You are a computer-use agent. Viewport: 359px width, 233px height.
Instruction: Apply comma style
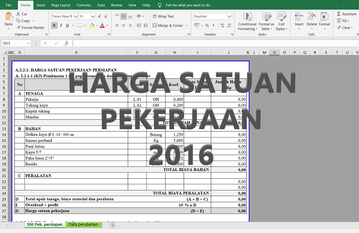tap(213, 26)
